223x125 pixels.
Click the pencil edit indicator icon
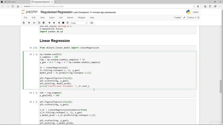point(184,18)
